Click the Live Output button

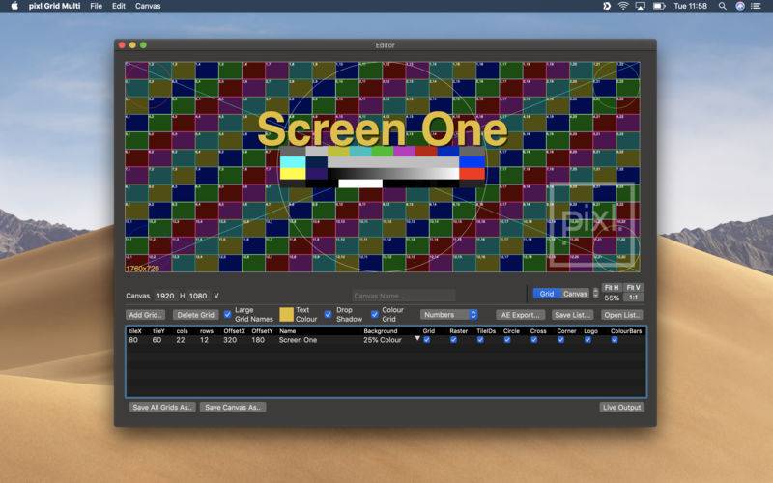622,407
